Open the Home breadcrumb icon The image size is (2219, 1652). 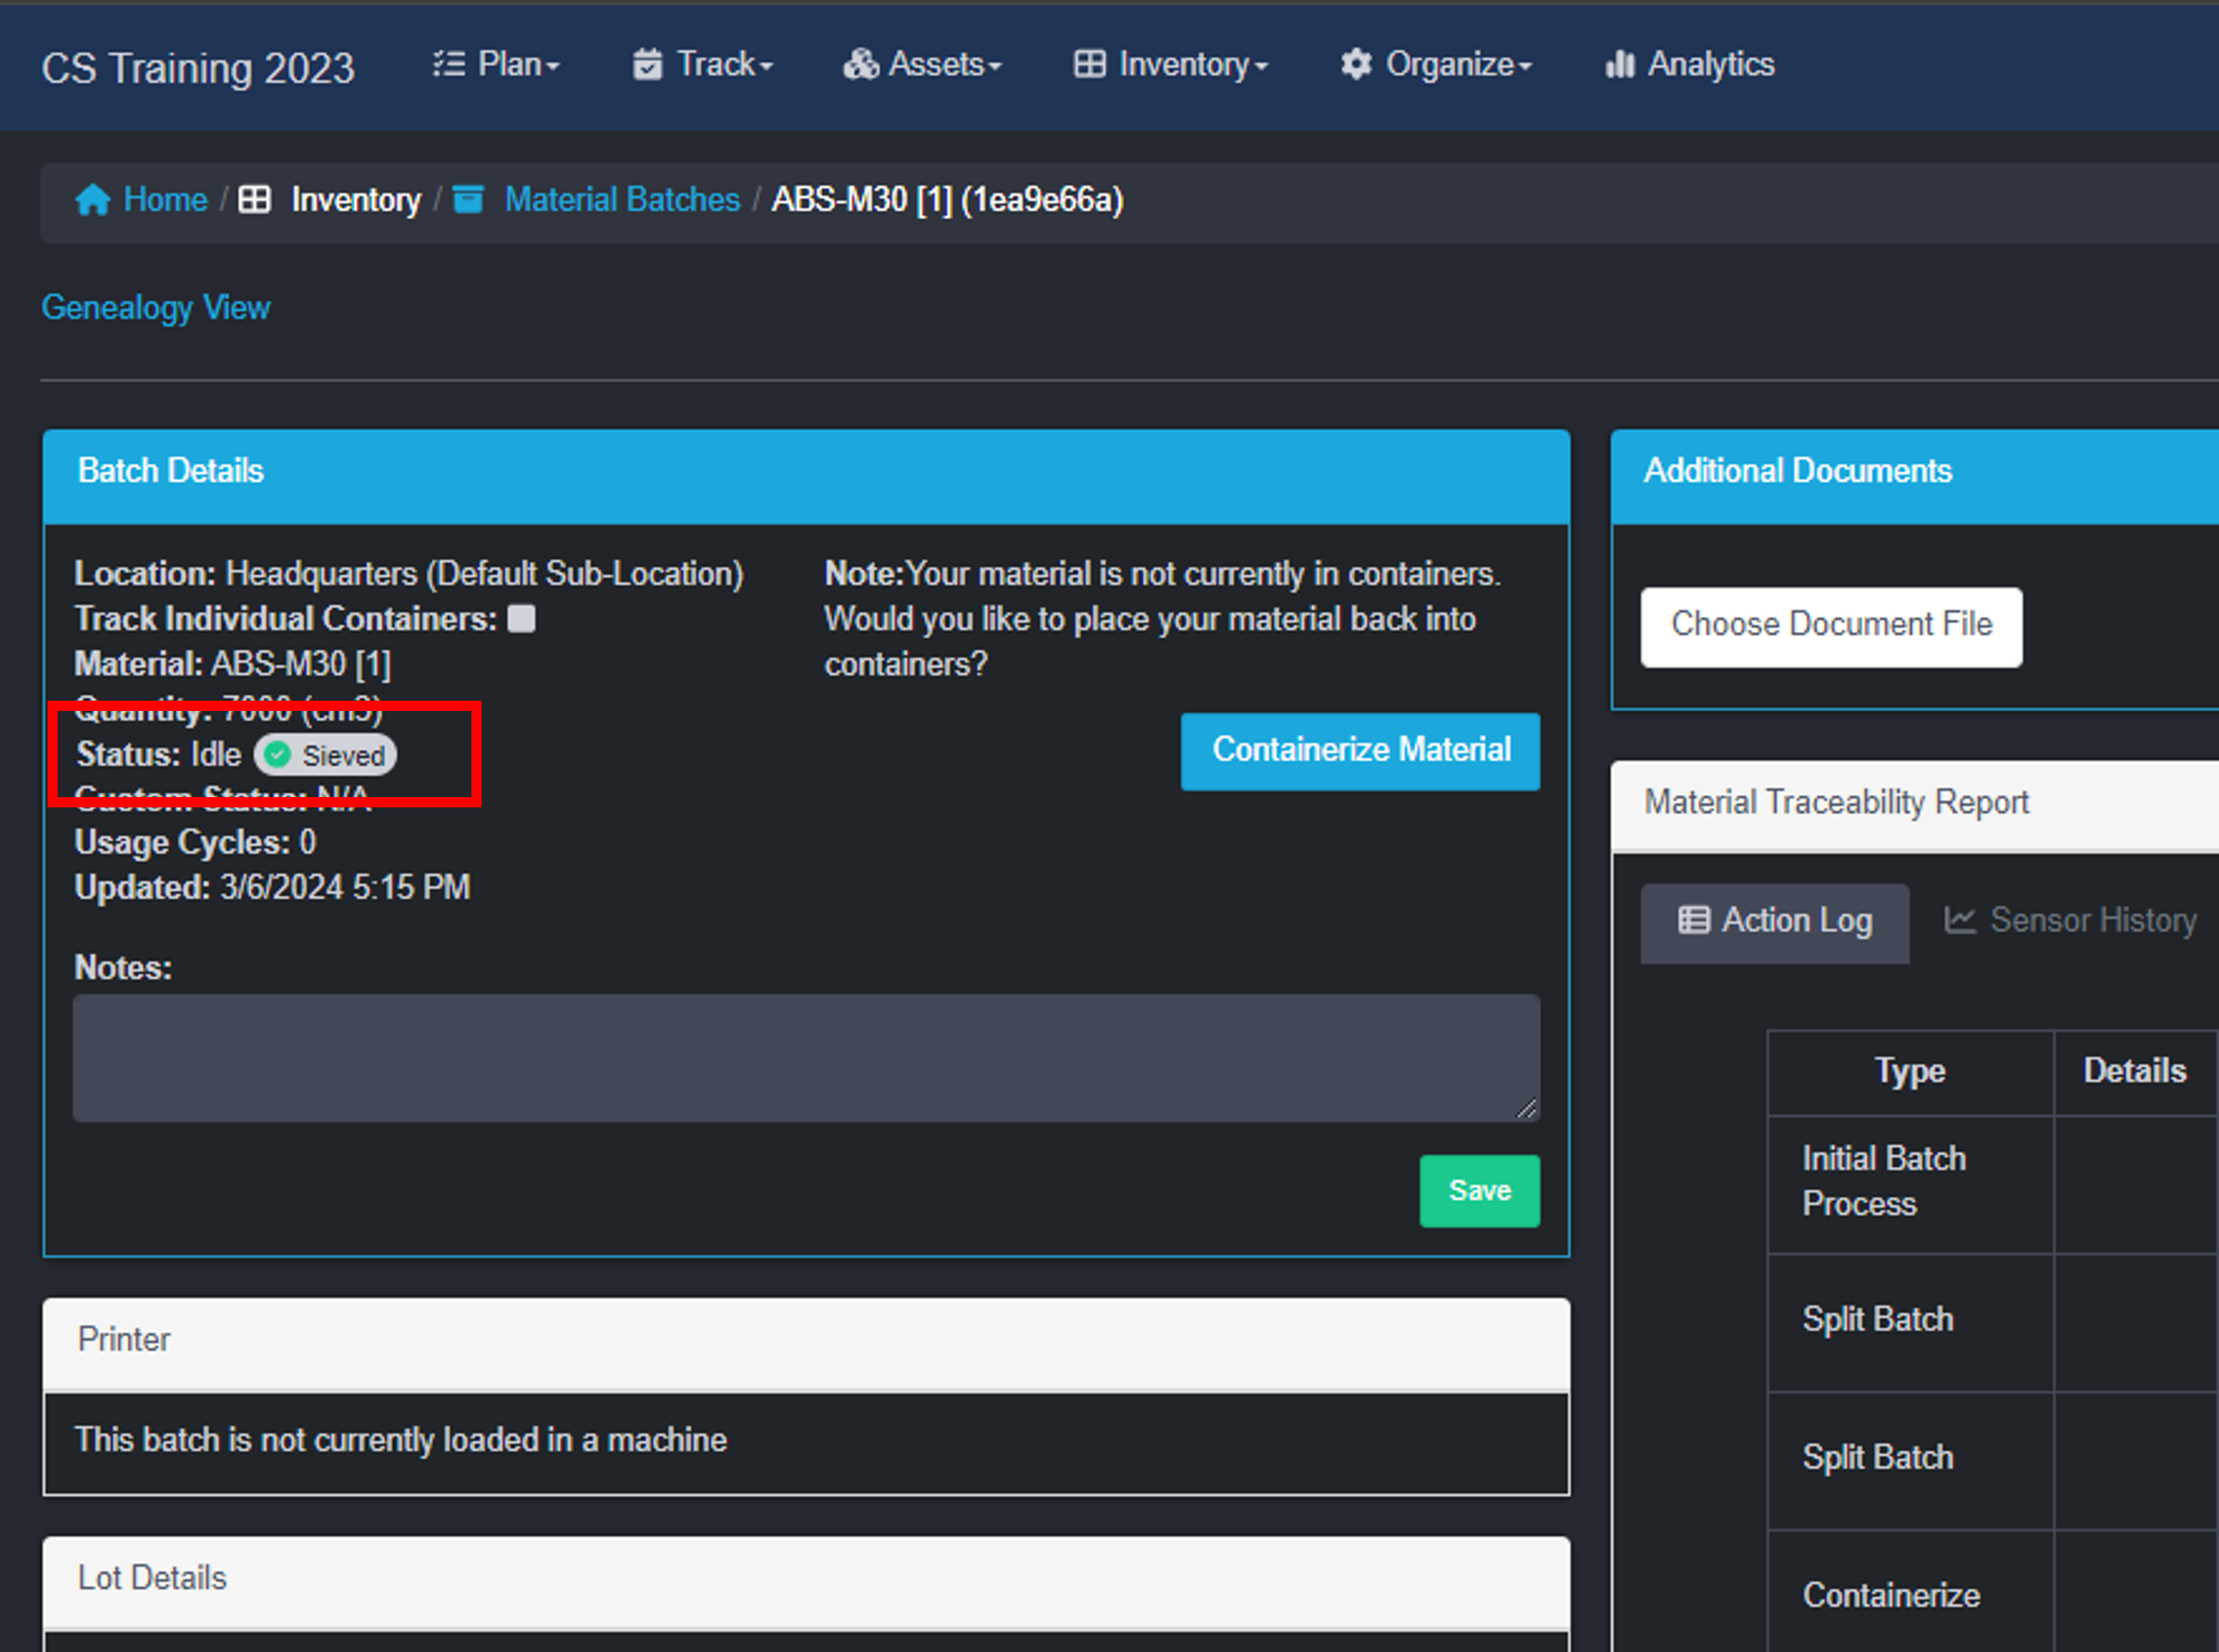pos(93,200)
